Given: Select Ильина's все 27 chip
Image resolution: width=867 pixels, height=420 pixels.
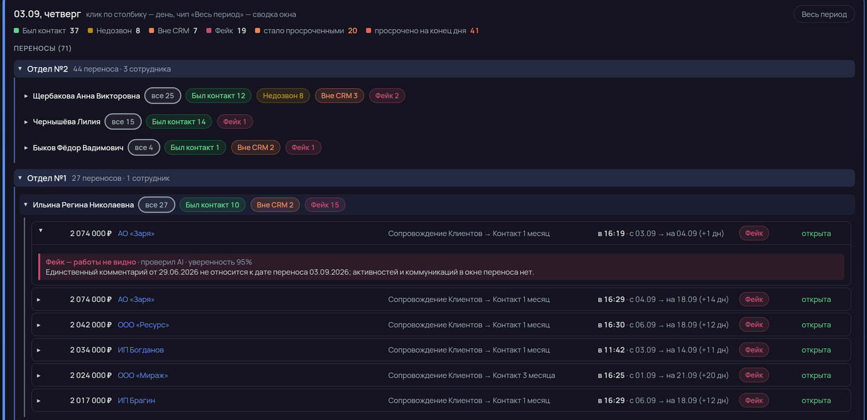Looking at the screenshot, I should point(157,205).
